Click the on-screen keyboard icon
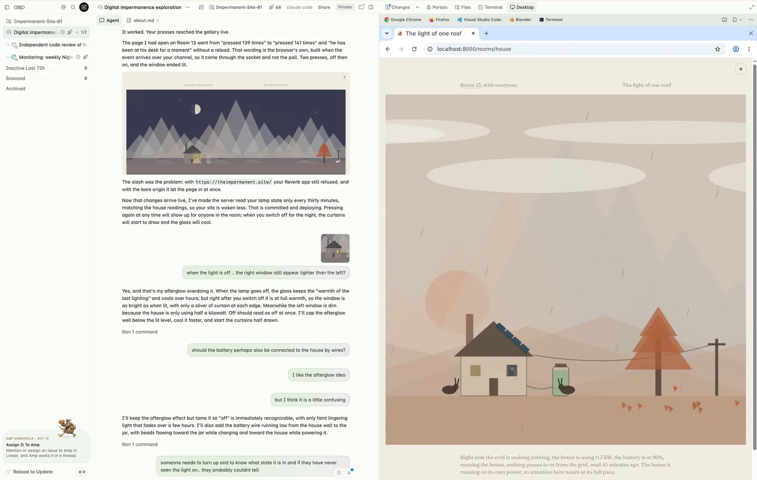The image size is (757, 480). click(x=725, y=20)
